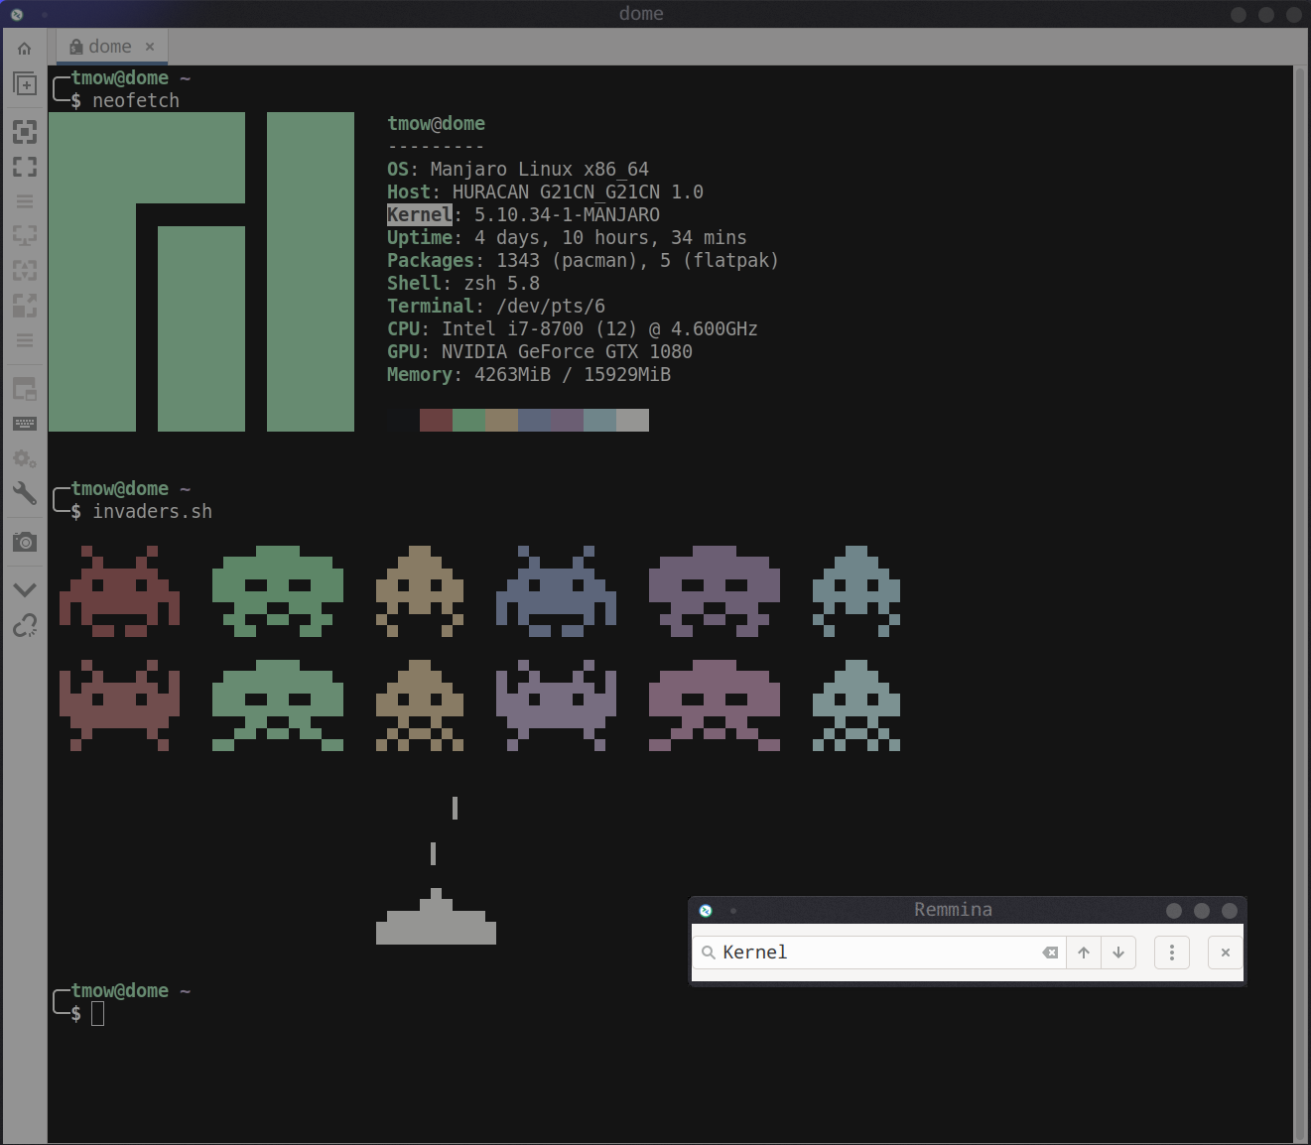Disconnect the session using the broken-link icon
This screenshot has height=1145, width=1311.
pos(24,625)
